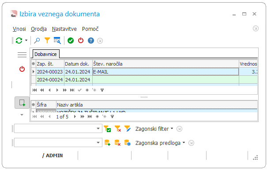Open the template selection combo box
Viewport: 267px width, 170px height.
point(58,143)
